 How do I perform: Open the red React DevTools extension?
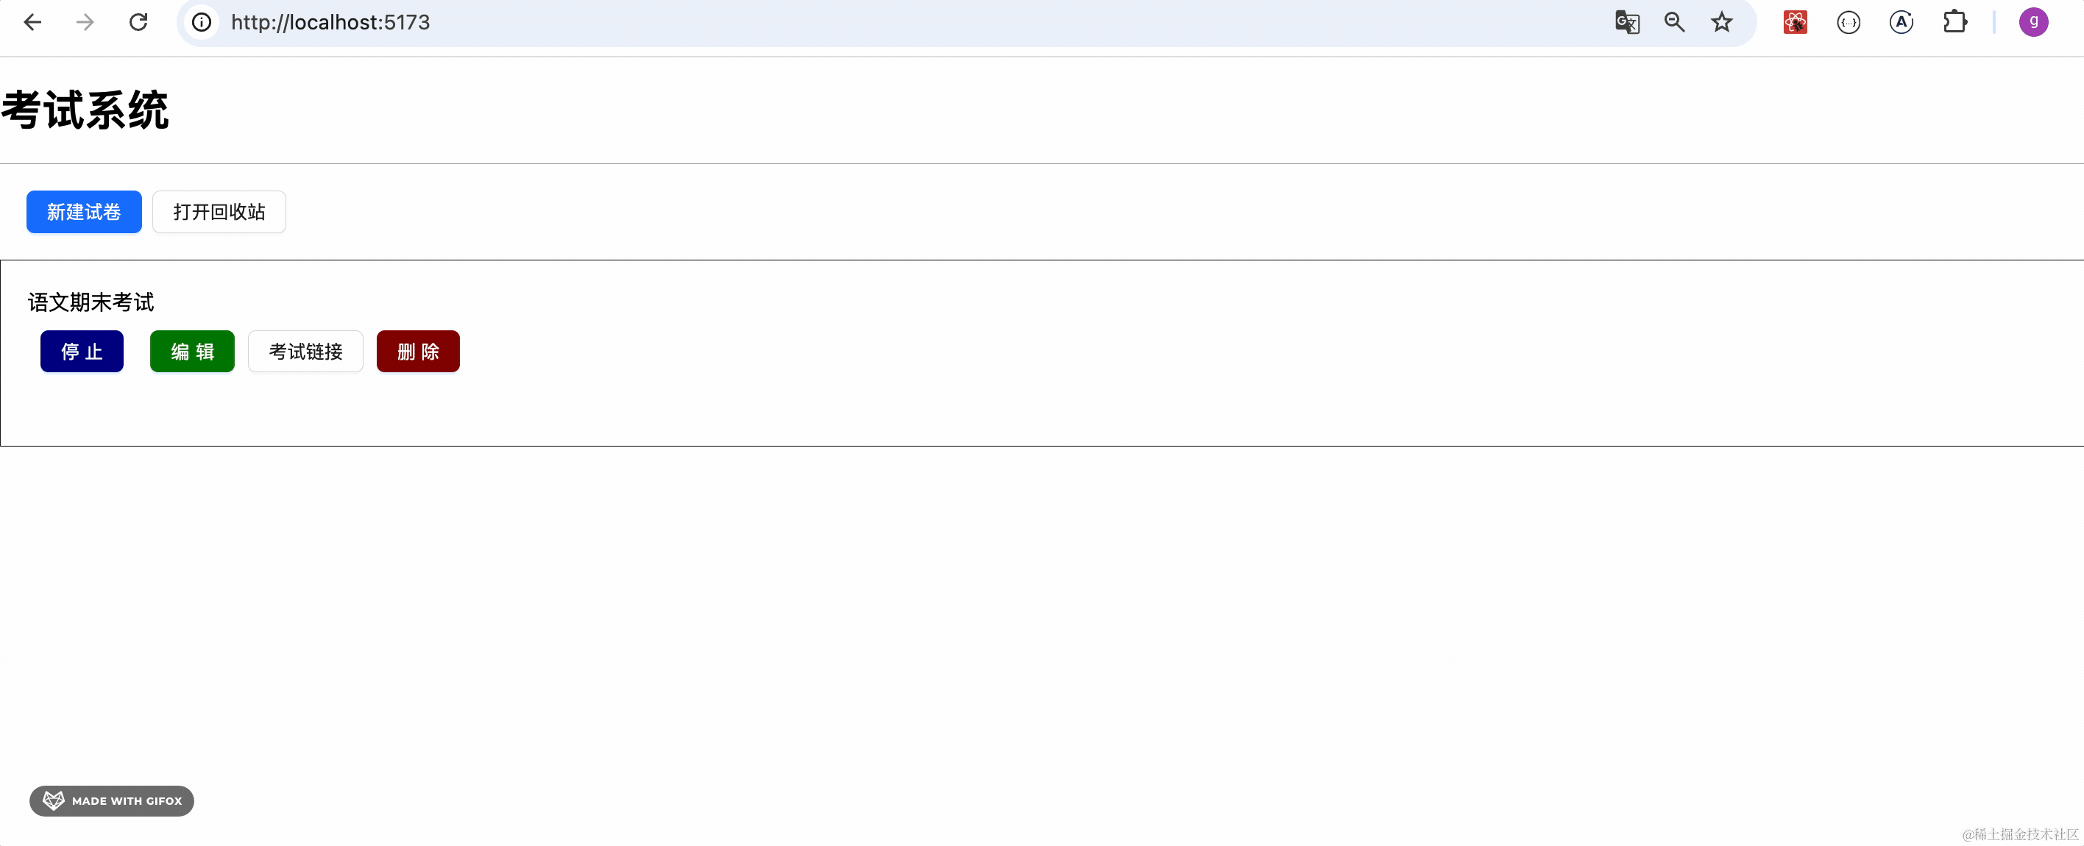(1794, 23)
